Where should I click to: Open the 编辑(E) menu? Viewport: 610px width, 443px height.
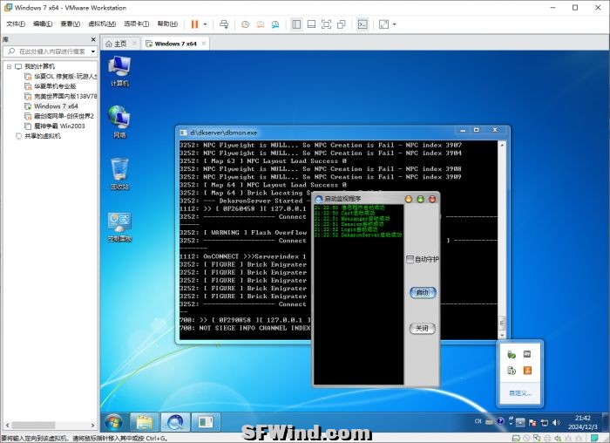(x=43, y=24)
